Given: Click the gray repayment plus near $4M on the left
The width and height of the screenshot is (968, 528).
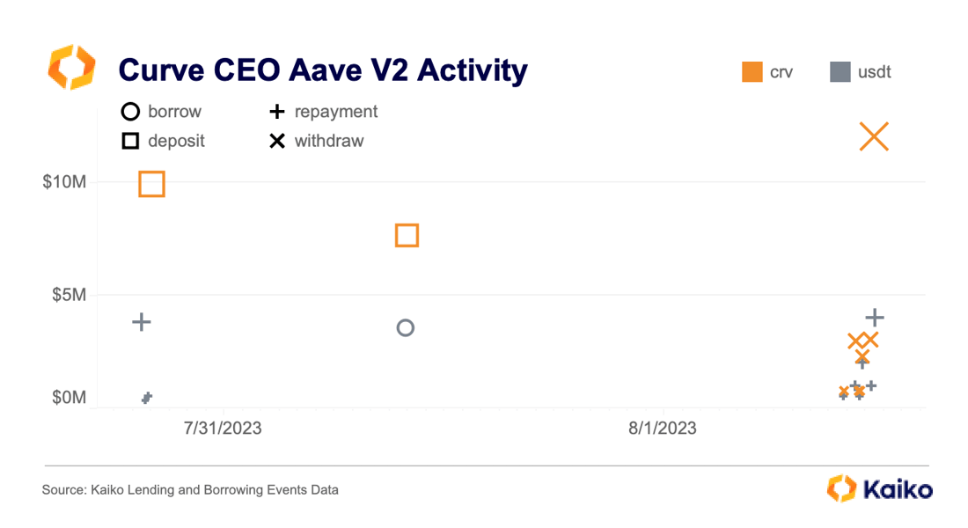Looking at the screenshot, I should (142, 322).
